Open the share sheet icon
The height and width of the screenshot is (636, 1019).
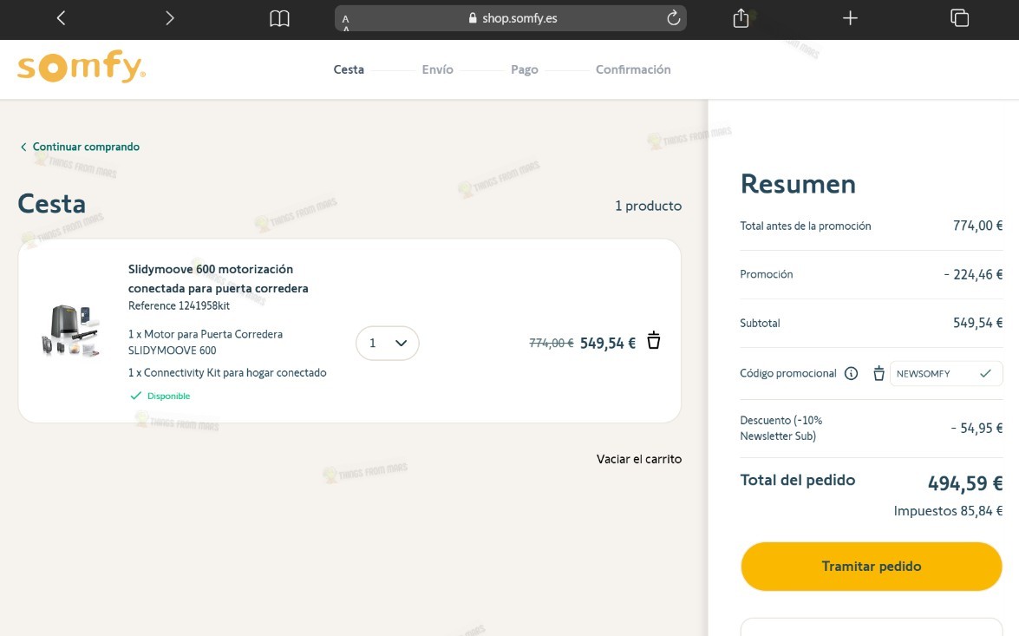point(741,18)
